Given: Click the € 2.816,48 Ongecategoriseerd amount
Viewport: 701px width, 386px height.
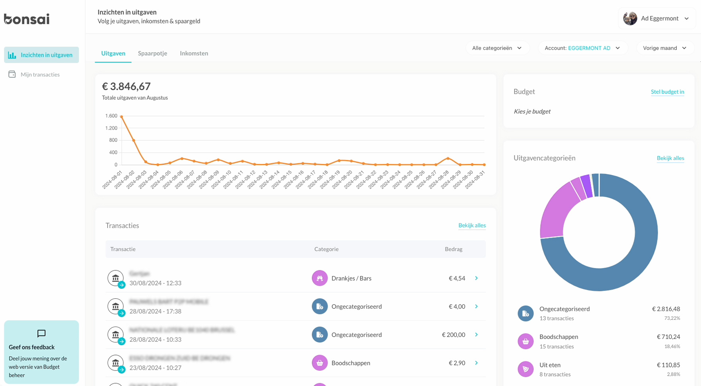Looking at the screenshot, I should [666, 309].
